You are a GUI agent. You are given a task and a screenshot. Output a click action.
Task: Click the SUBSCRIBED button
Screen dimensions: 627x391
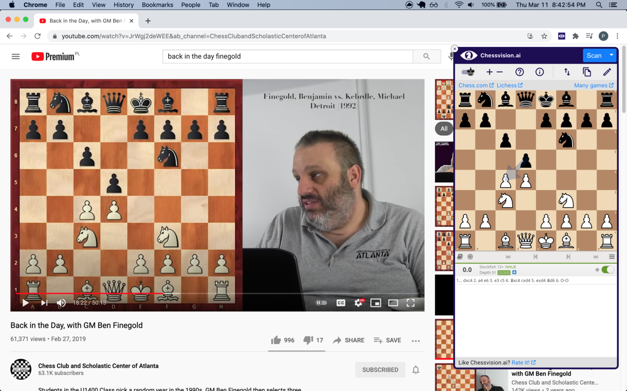pyautogui.click(x=380, y=369)
